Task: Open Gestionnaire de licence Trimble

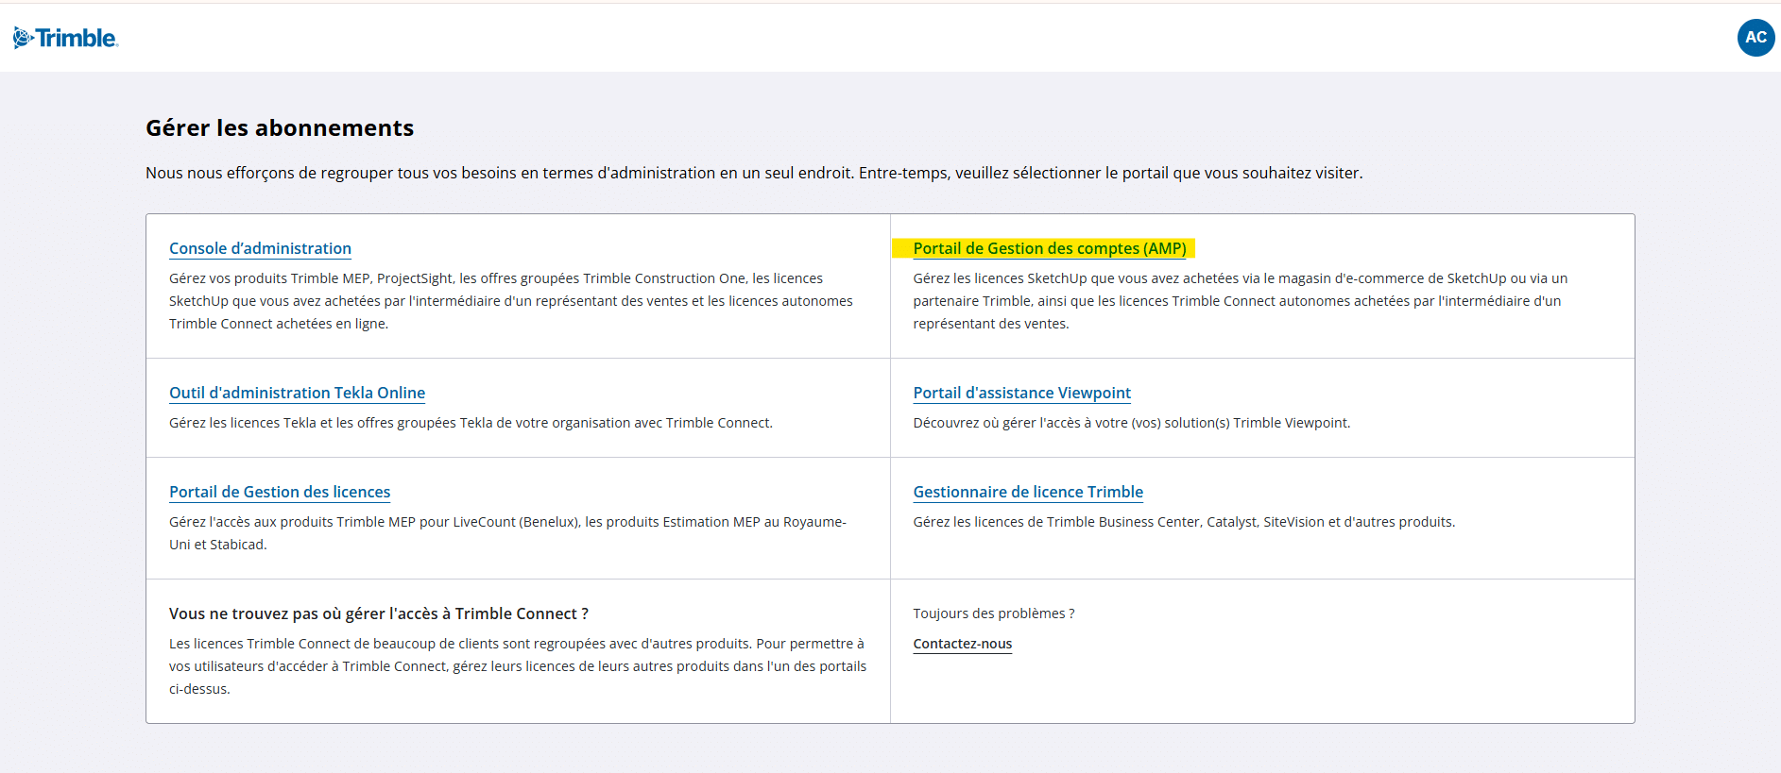Action: click(1028, 492)
